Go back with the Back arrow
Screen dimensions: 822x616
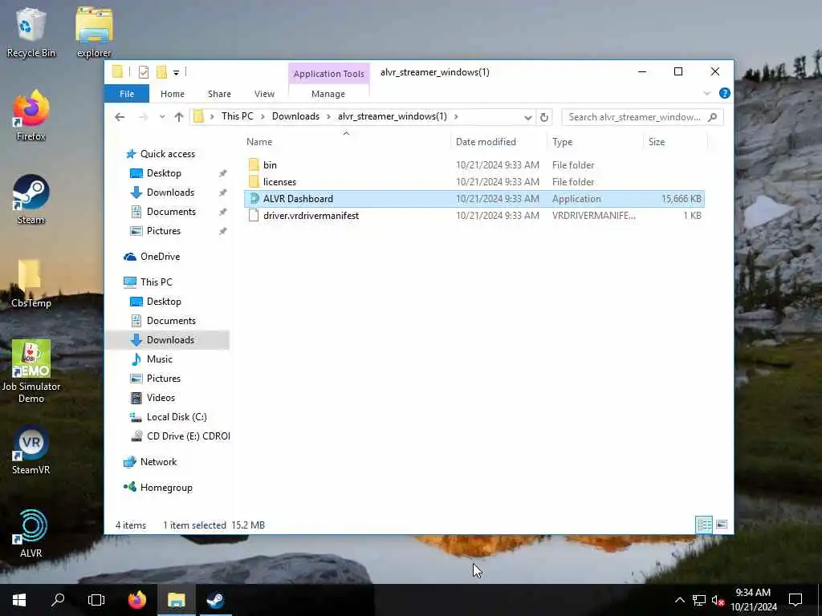tap(120, 117)
